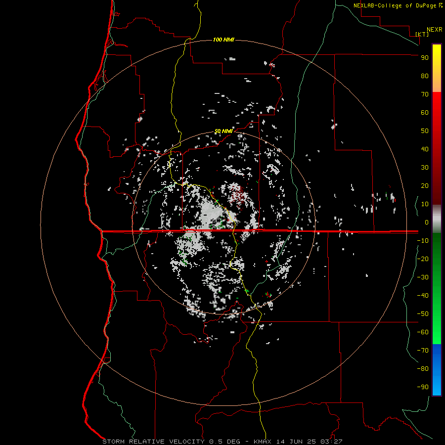The width and height of the screenshot is (445, 445).
Task: Click the 14 JUN 25 date in caption
Action: click(x=296, y=442)
